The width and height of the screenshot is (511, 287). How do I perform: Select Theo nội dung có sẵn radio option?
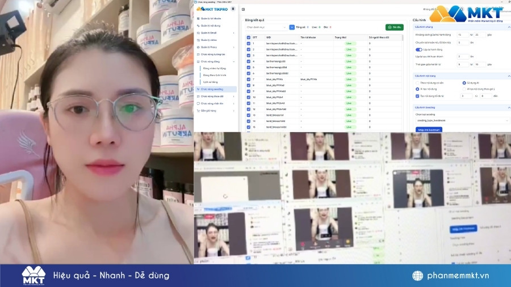[417, 83]
